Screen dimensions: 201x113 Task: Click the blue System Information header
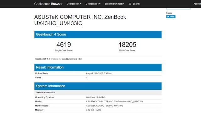pyautogui.click(x=98, y=86)
